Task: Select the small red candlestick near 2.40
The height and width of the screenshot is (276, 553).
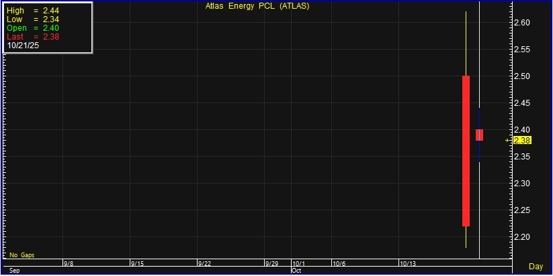Action: [479, 135]
